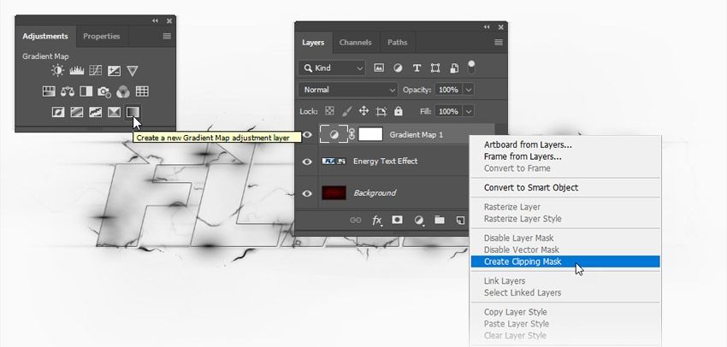
Task: Create a new Gradient Map adjustment layer
Action: click(132, 112)
